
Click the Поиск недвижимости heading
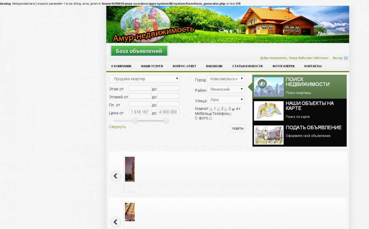(x=307, y=82)
